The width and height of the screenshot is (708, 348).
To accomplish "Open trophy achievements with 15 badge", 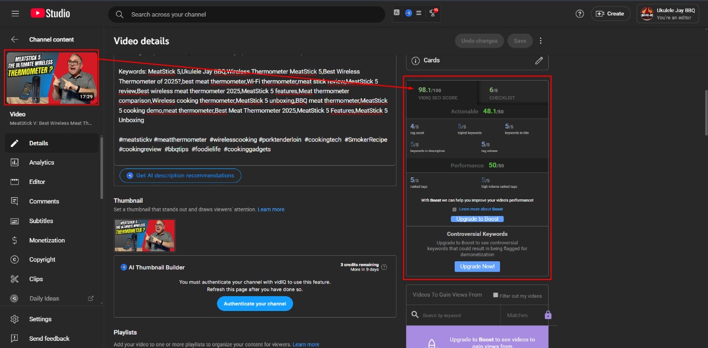I will tap(433, 13).
